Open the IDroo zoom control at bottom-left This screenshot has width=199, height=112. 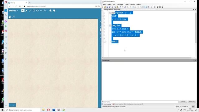[x=12, y=105]
